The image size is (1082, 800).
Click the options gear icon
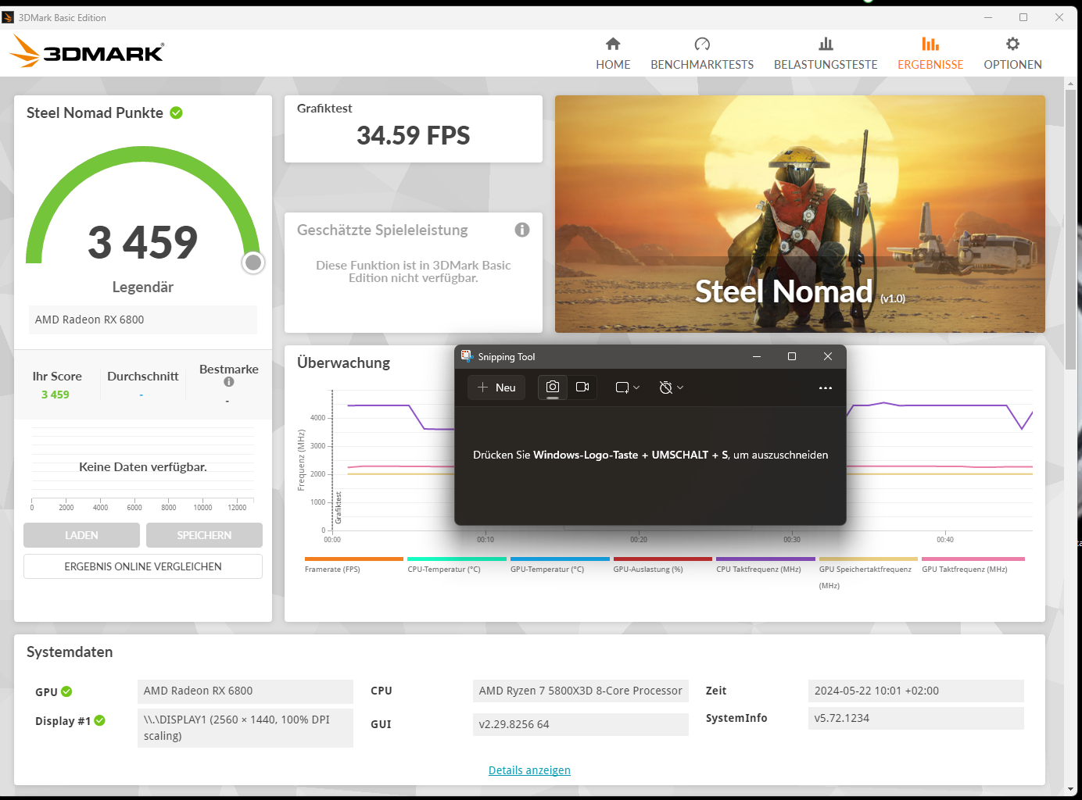[1012, 44]
